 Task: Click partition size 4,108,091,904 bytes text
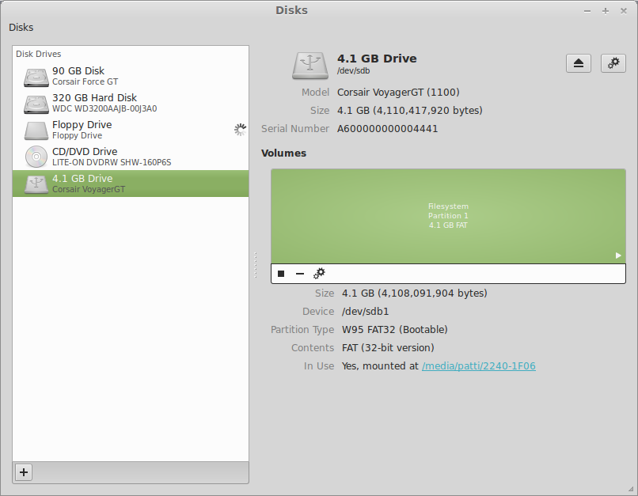[x=415, y=293]
